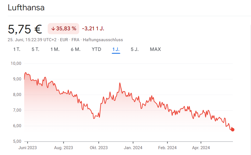Select the 1 J. range tab
This screenshot has width=251, height=155.
(x=116, y=49)
